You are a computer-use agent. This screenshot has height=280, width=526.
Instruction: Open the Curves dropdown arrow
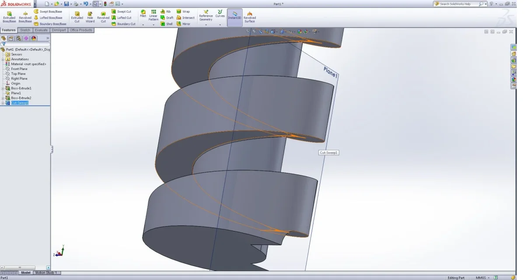coord(220,25)
